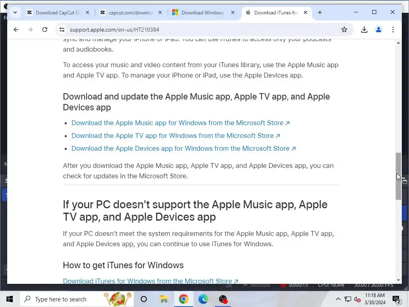Open OBS Studio taskbar icon
This screenshot has height=307, width=409.
click(x=223, y=299)
